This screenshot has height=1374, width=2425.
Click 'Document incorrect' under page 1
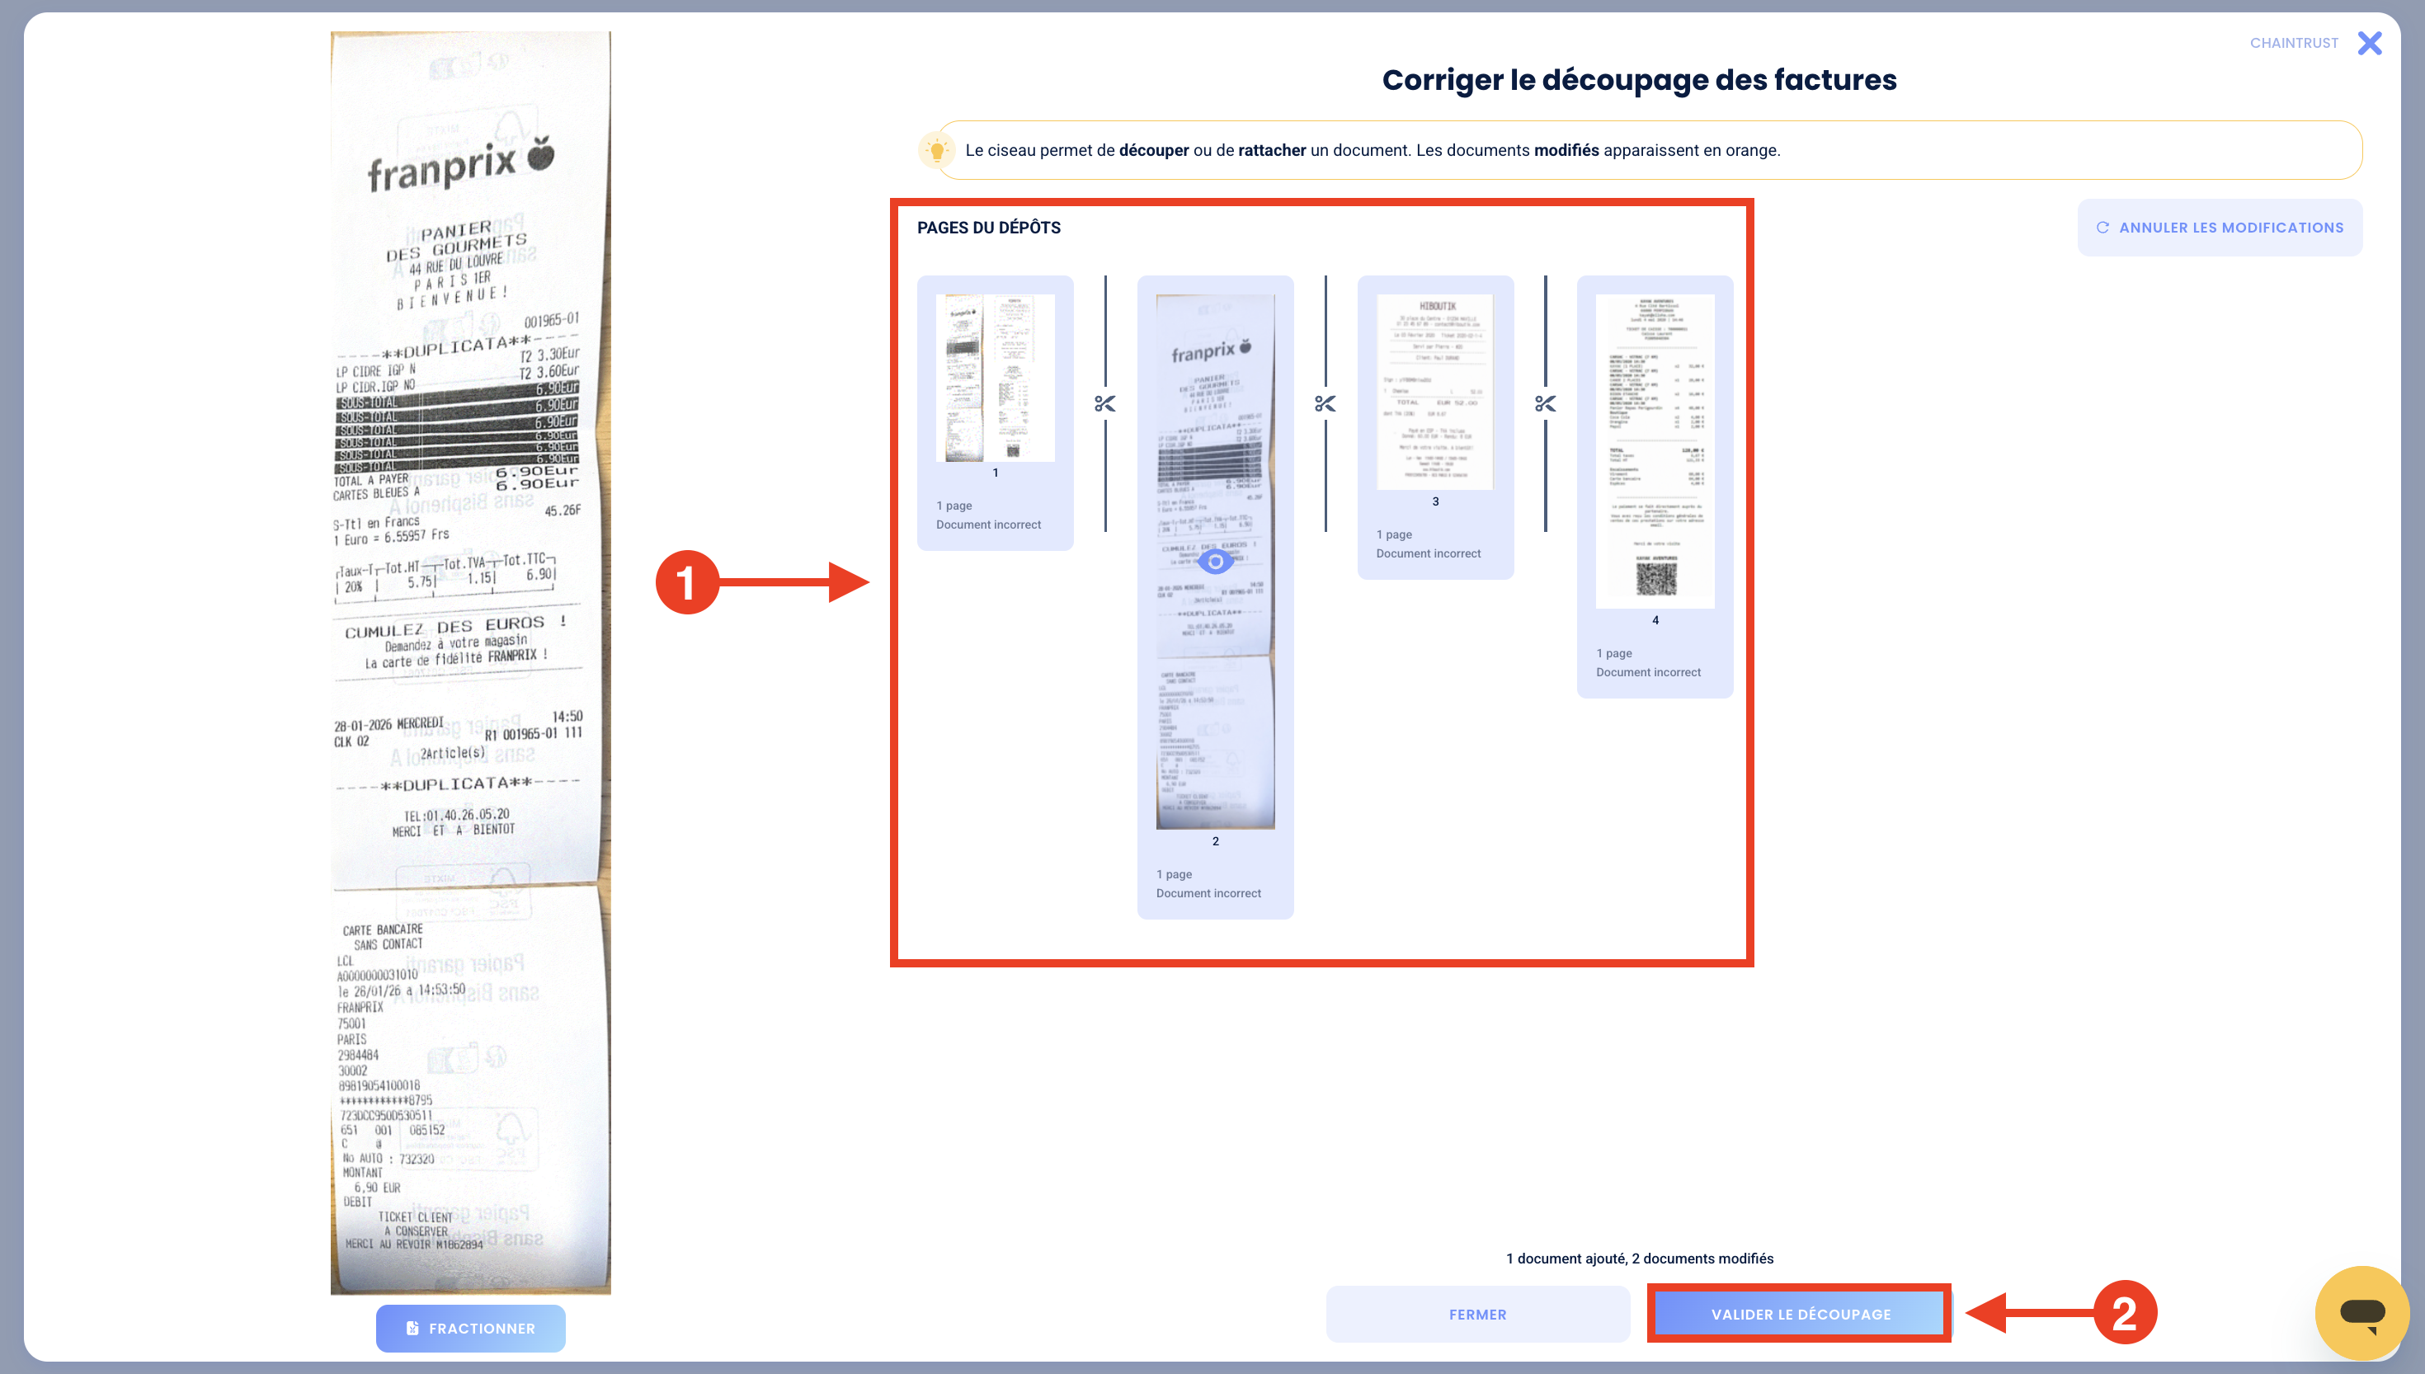pyautogui.click(x=988, y=525)
